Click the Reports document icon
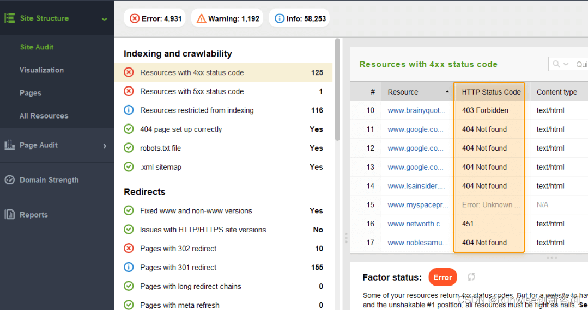588x310 pixels. [9, 214]
